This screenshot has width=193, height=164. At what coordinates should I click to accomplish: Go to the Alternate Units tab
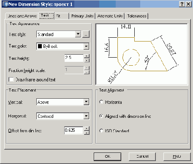110,16
